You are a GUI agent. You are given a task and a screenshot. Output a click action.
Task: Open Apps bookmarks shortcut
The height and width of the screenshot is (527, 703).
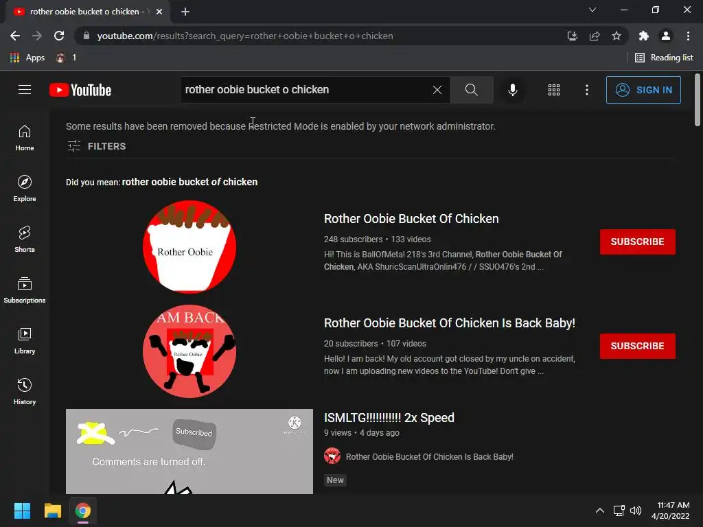27,58
